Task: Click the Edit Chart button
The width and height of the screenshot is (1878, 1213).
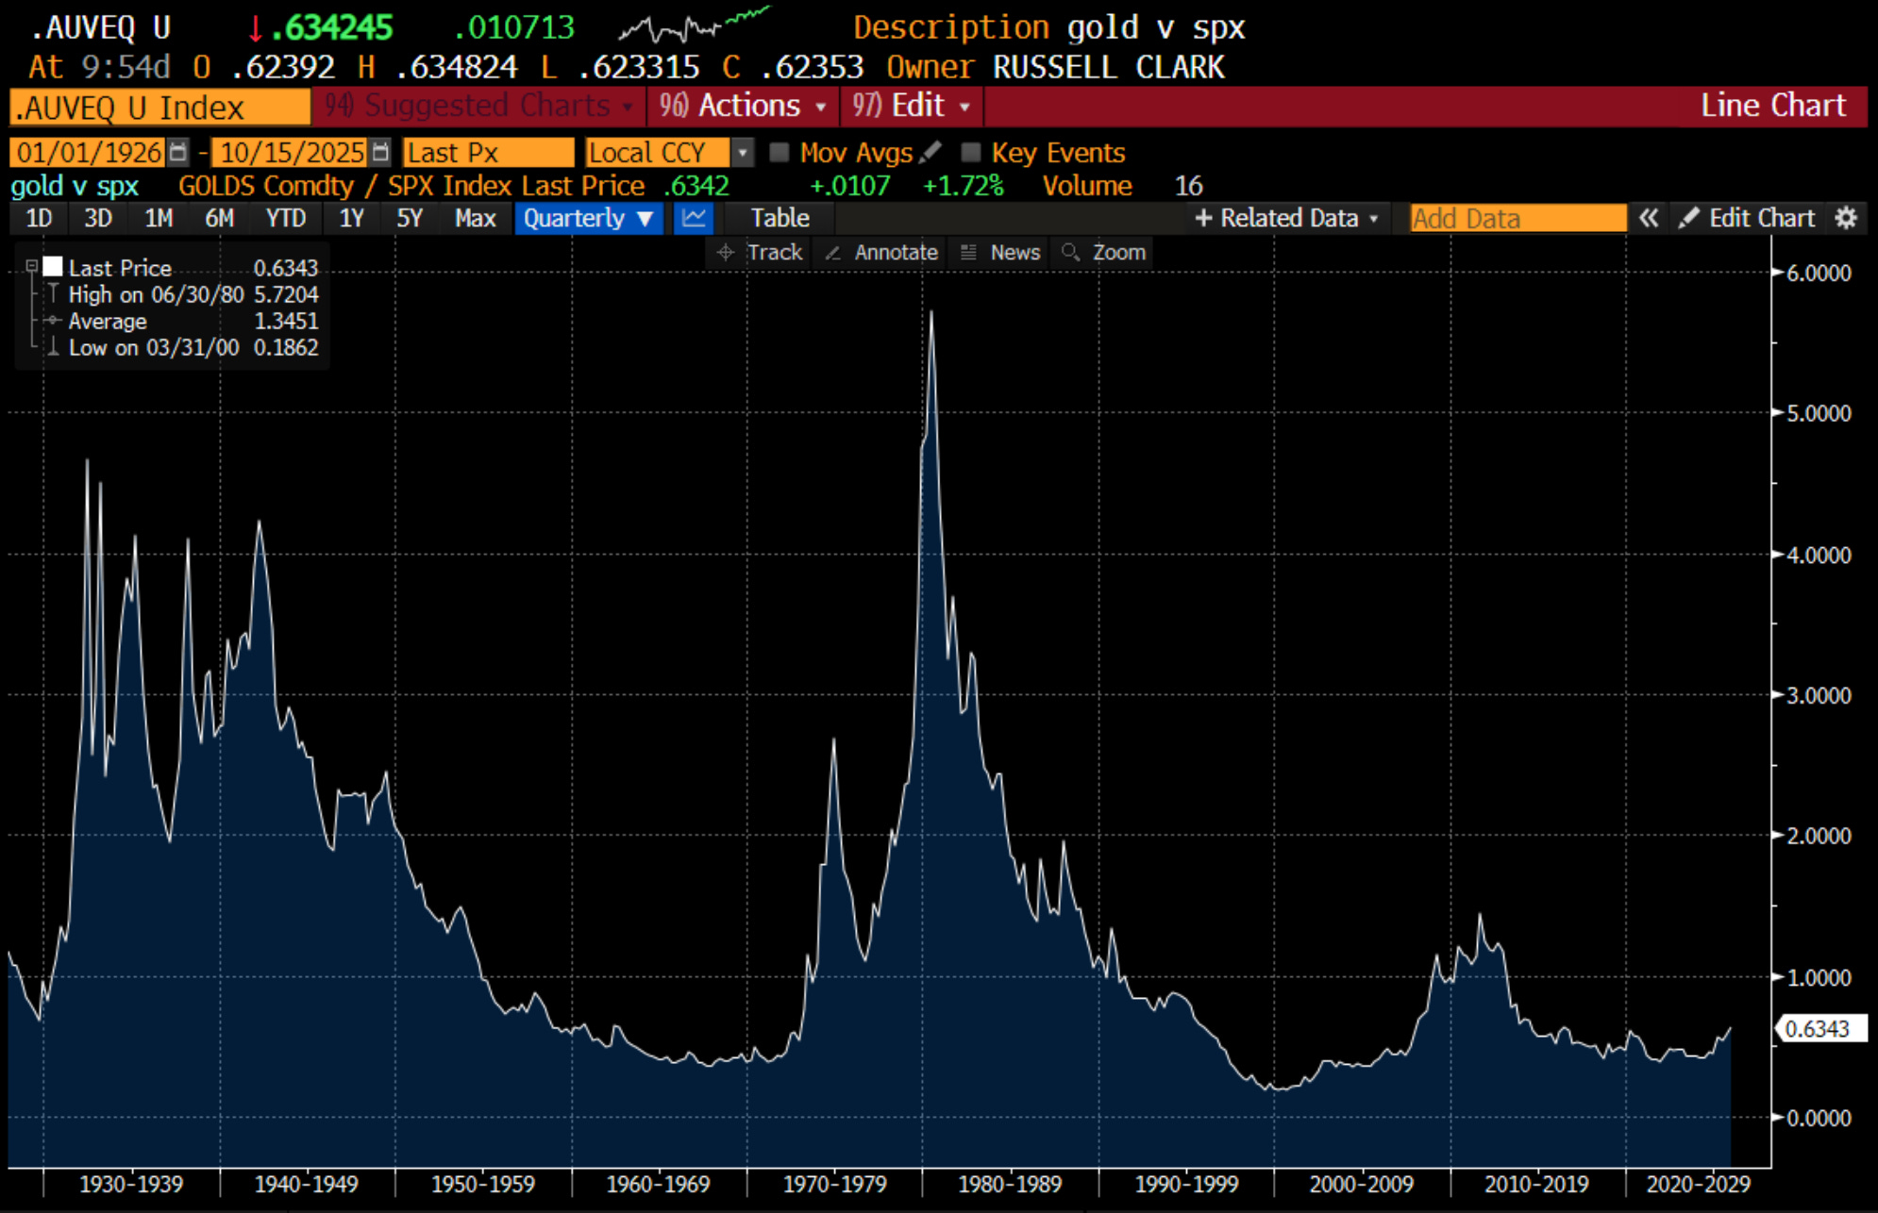Action: click(1748, 219)
